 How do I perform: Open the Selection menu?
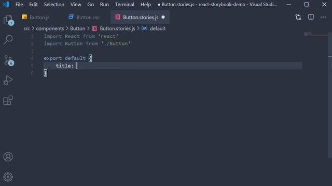pyautogui.click(x=54, y=5)
